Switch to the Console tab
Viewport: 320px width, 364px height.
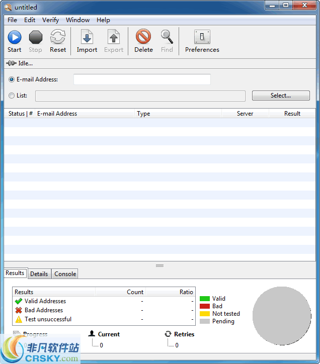pyautogui.click(x=65, y=274)
